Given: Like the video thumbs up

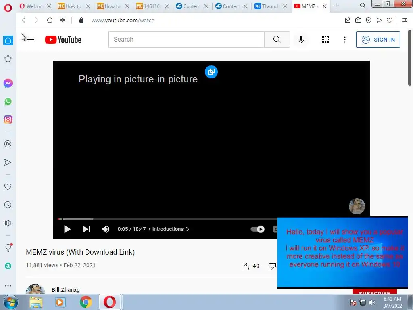Looking at the screenshot, I should 246,266.
